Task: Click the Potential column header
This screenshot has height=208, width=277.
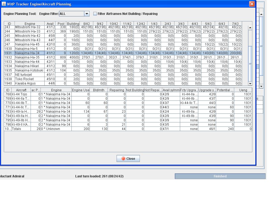Action: click(225, 90)
